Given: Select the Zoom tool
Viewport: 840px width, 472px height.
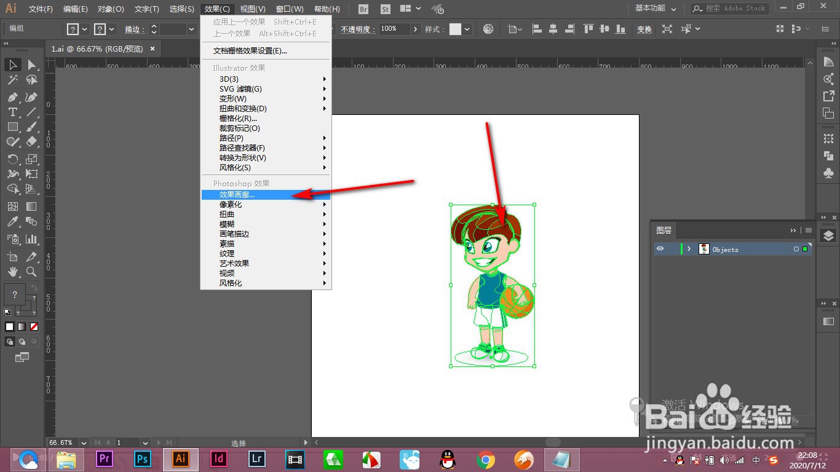Looking at the screenshot, I should point(31,271).
